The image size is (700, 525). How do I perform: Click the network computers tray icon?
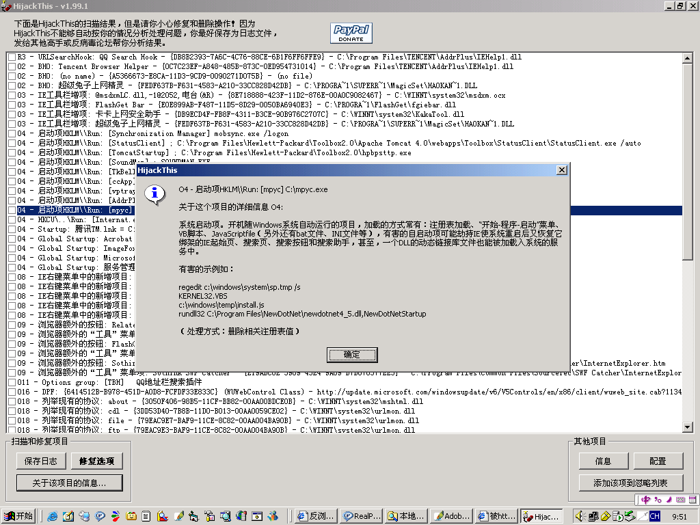pyautogui.click(x=593, y=516)
